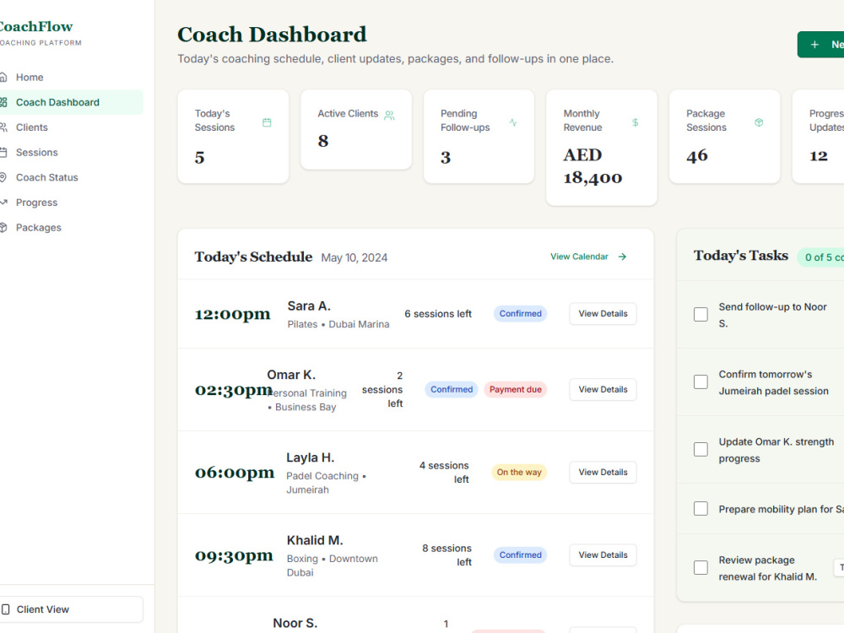Click the Clients sidebar icon
This screenshot has width=844, height=633.
tap(3, 127)
